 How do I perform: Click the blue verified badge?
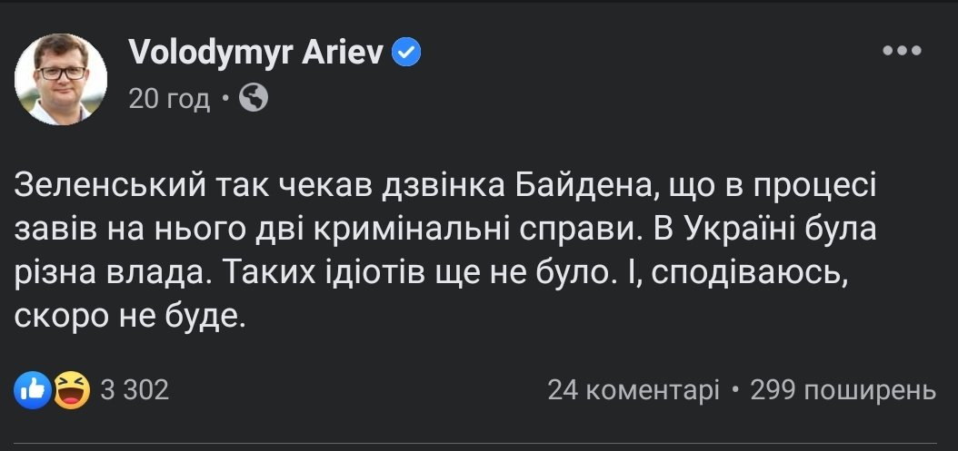[405, 54]
